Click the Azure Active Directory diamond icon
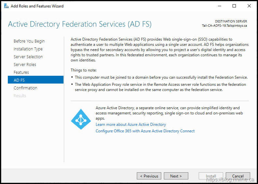This screenshot has height=184, width=258. [x=81, y=119]
